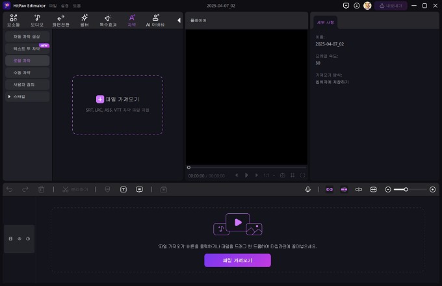This screenshot has height=286, width=442.
Task: Click the scissors Split (분리하기) tool
Action: (75, 189)
